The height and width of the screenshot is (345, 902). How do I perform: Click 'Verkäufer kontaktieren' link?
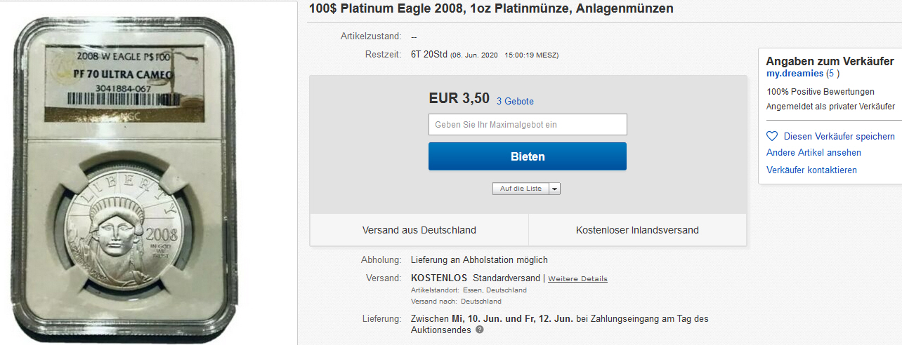pyautogui.click(x=811, y=170)
